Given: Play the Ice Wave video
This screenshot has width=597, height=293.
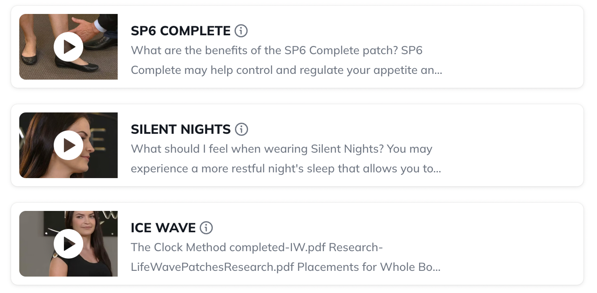Looking at the screenshot, I should click(x=68, y=244).
